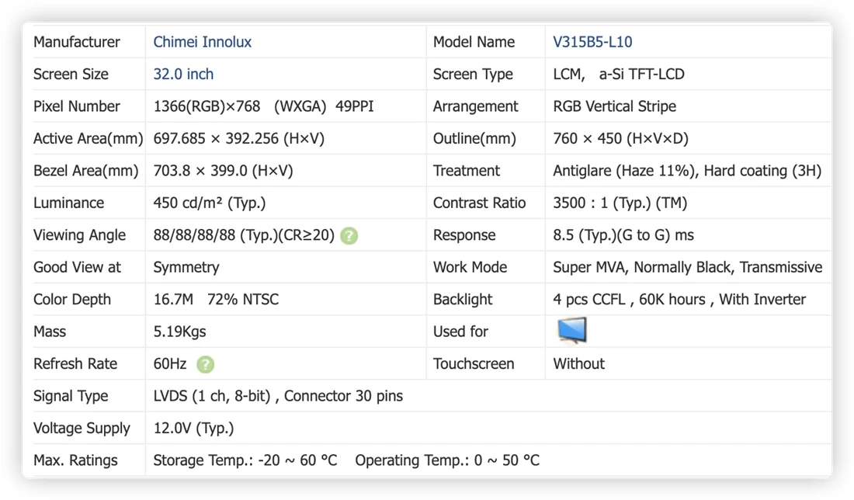This screenshot has height=500, width=854.
Task: Open the V315B5-L10 model name link
Action: pyautogui.click(x=592, y=42)
